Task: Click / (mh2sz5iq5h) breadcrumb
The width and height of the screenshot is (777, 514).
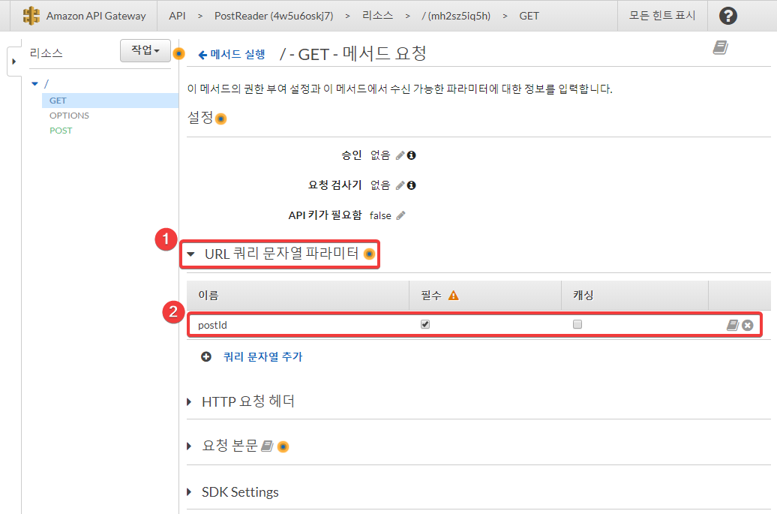Action: click(456, 16)
